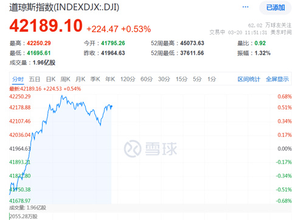Select the 60分 interval tab

pyautogui.click(x=147, y=79)
